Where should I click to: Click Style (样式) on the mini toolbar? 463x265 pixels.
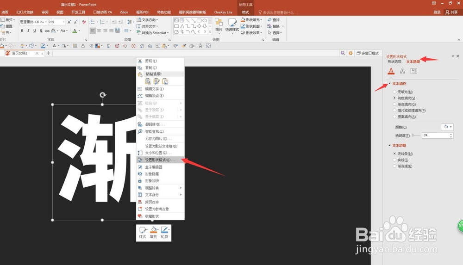click(x=143, y=233)
